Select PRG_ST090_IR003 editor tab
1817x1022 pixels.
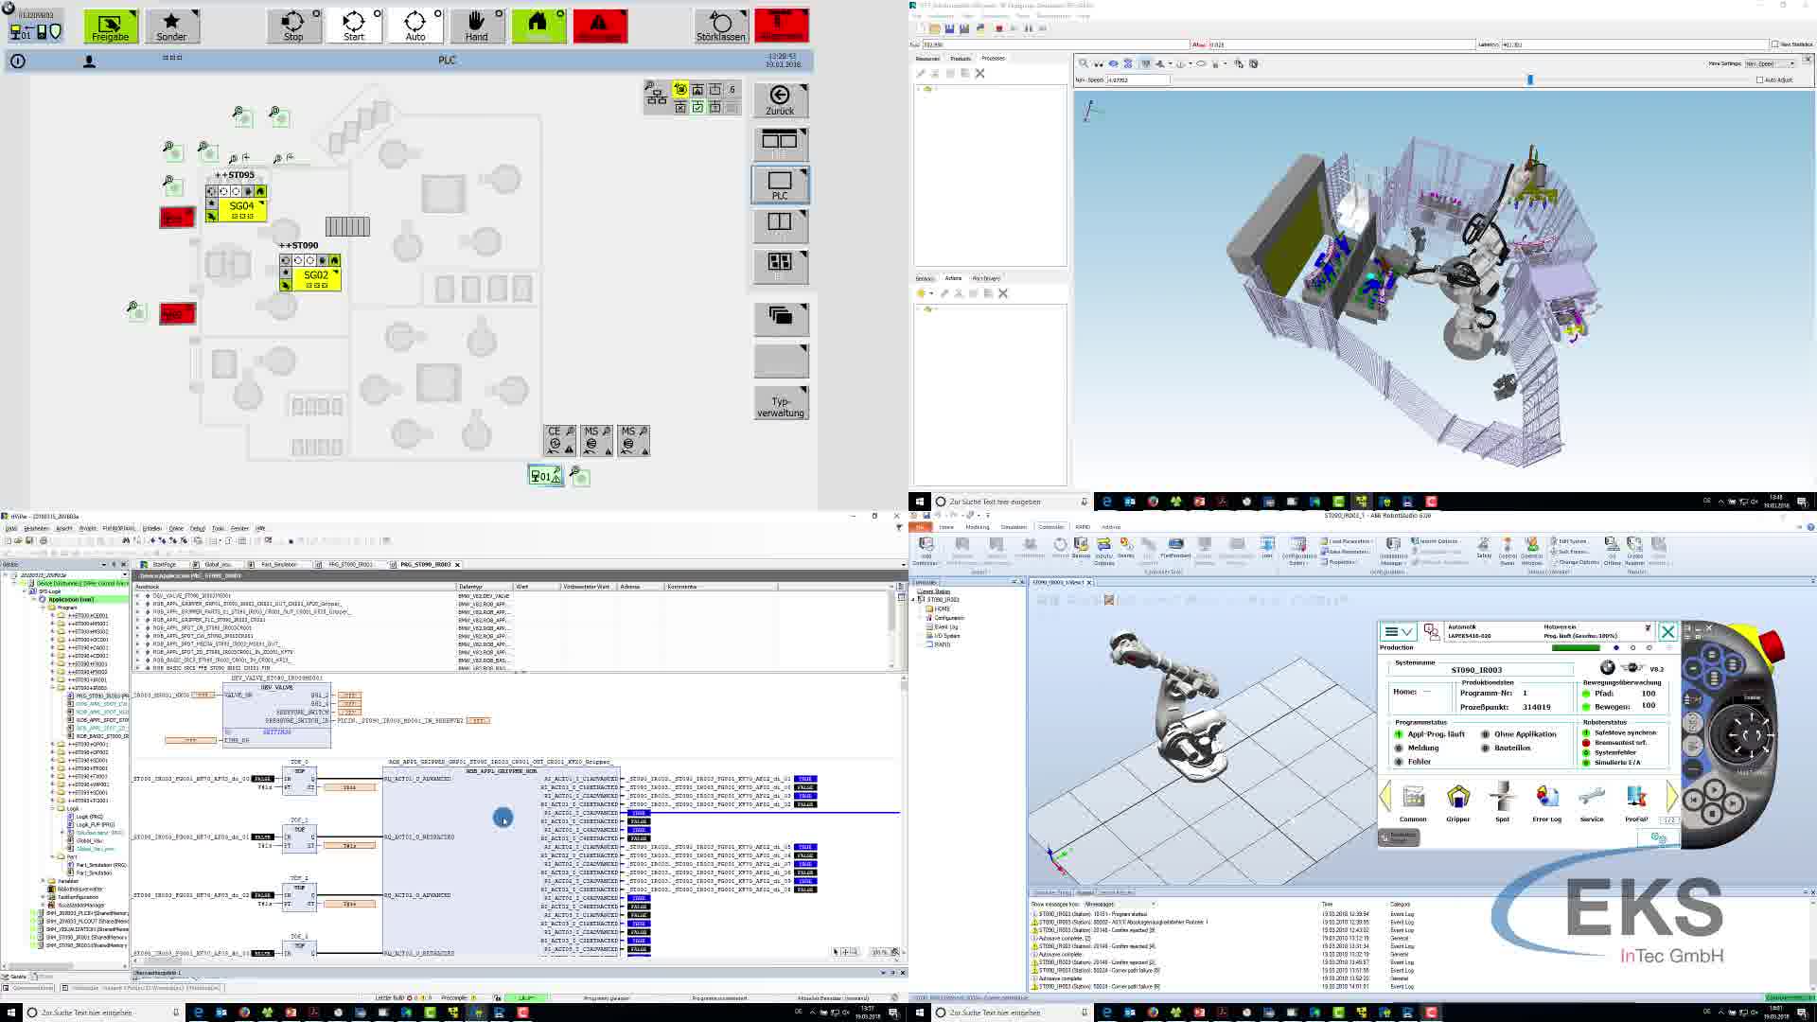click(x=425, y=564)
